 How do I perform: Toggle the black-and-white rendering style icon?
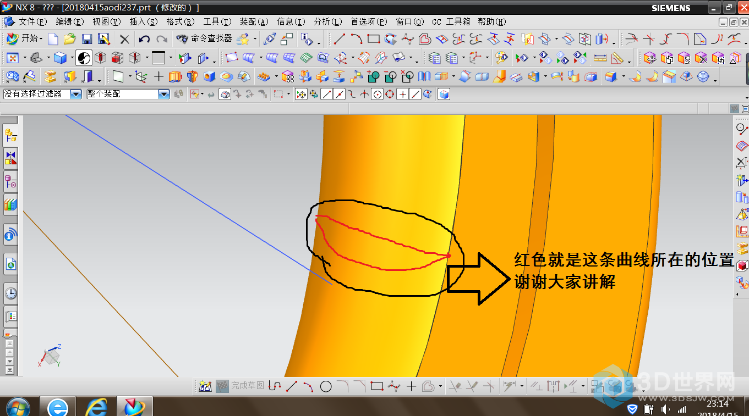click(x=84, y=58)
